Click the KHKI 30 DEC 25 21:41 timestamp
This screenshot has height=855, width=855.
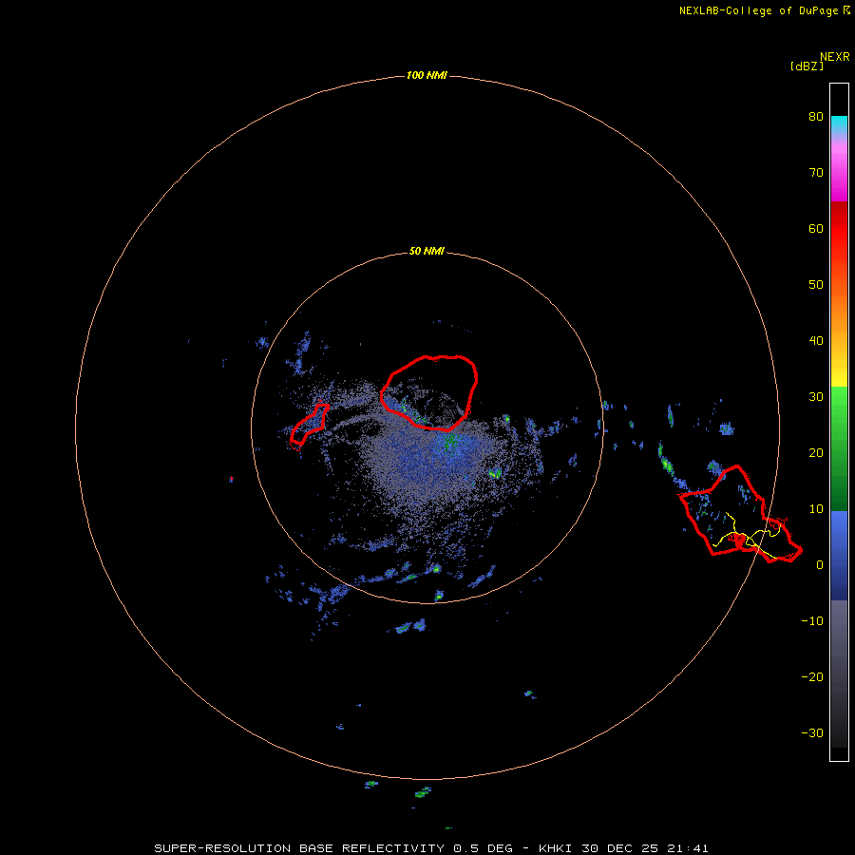(x=623, y=848)
